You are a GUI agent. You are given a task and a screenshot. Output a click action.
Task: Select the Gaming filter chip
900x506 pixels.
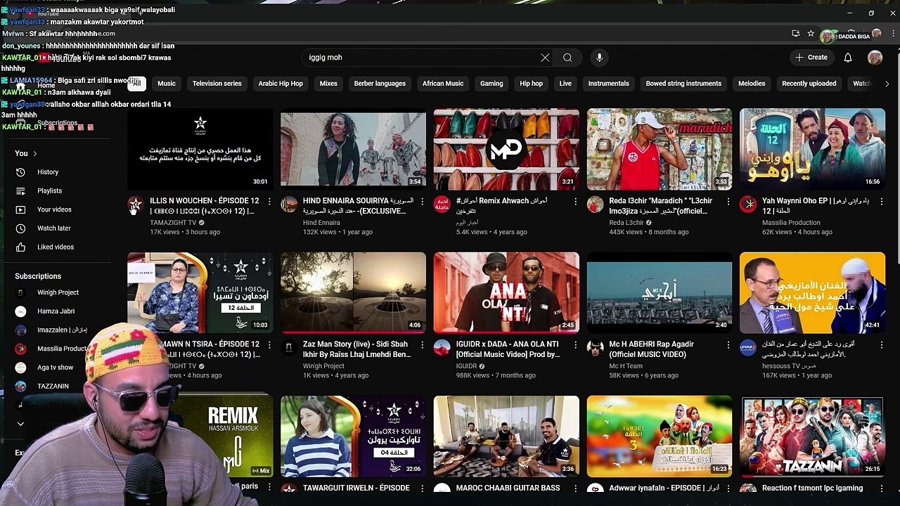(x=491, y=84)
